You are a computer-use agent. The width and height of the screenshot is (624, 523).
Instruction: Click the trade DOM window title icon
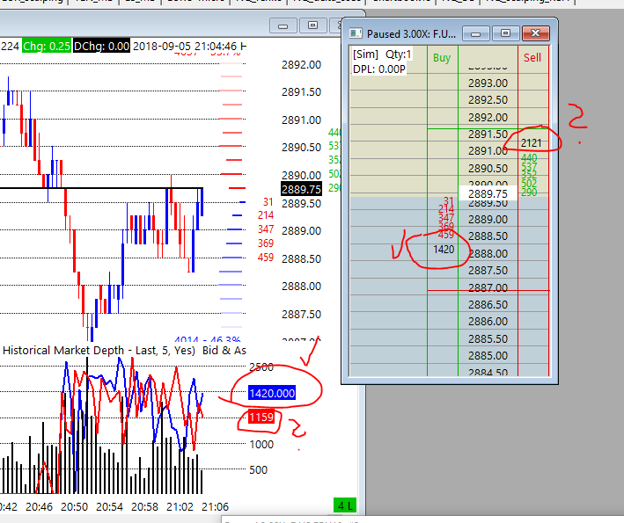coord(356,33)
